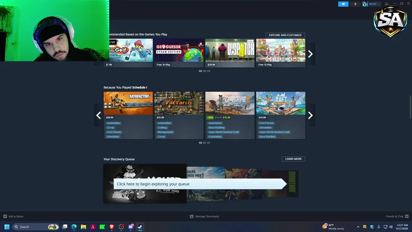Viewport: 412px width, 232px height.
Task: Click the -20% discount badge on StarRupture
Action: (x=210, y=118)
